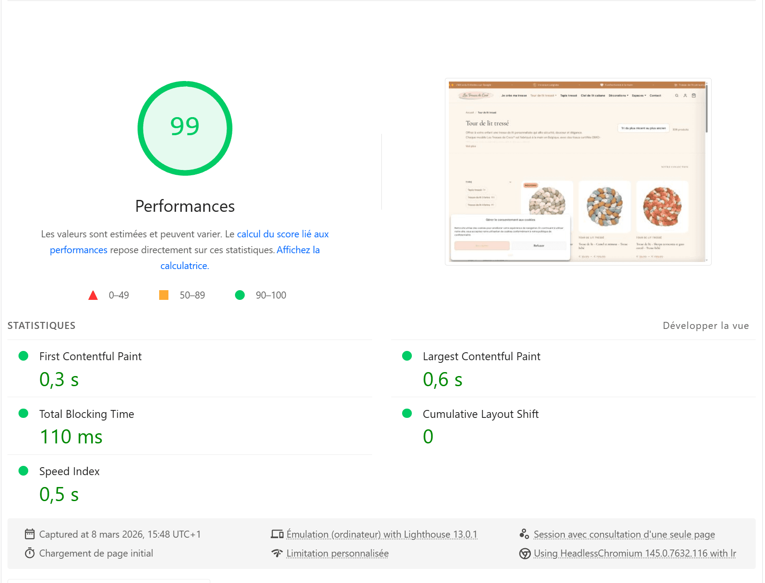Image resolution: width=765 pixels, height=583 pixels.
Task: Click the device emulation icon
Action: (277, 534)
